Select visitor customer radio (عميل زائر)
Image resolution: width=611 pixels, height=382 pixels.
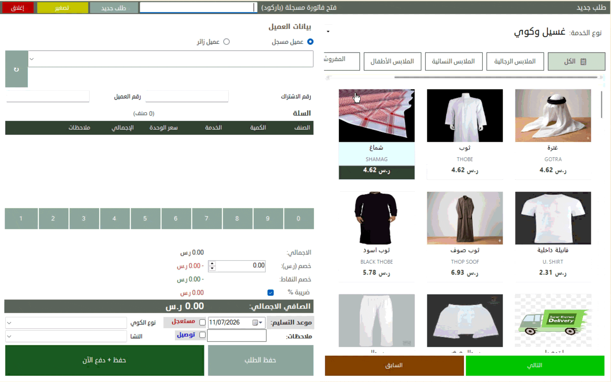pyautogui.click(x=226, y=42)
